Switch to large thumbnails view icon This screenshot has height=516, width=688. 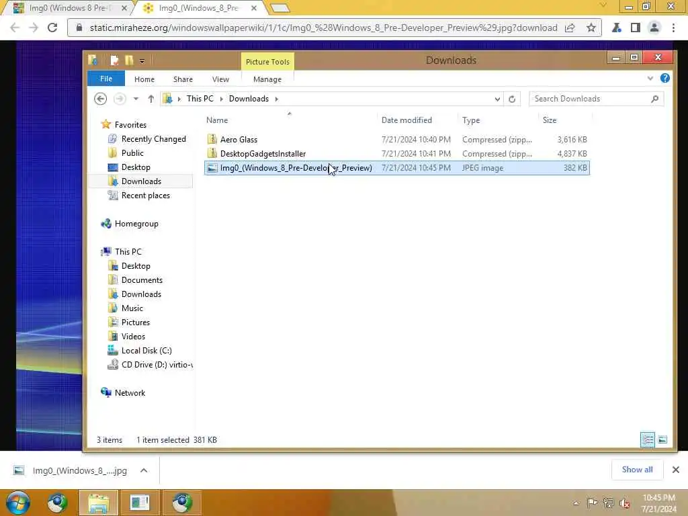tap(662, 439)
